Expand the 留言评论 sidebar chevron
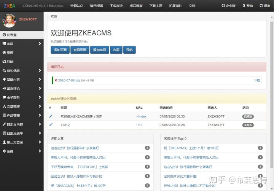 pyautogui.click(x=40, y=88)
